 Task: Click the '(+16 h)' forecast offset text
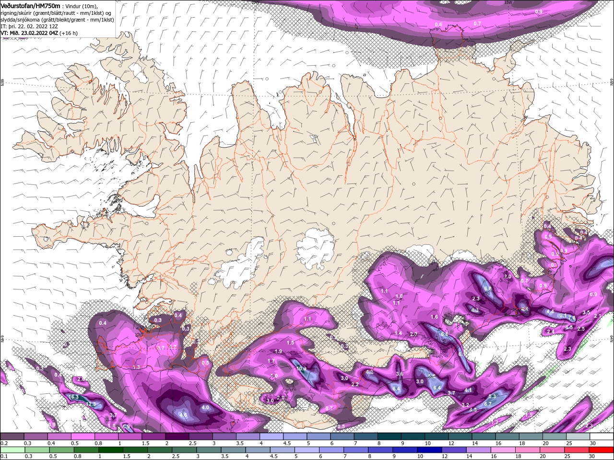(x=69, y=34)
